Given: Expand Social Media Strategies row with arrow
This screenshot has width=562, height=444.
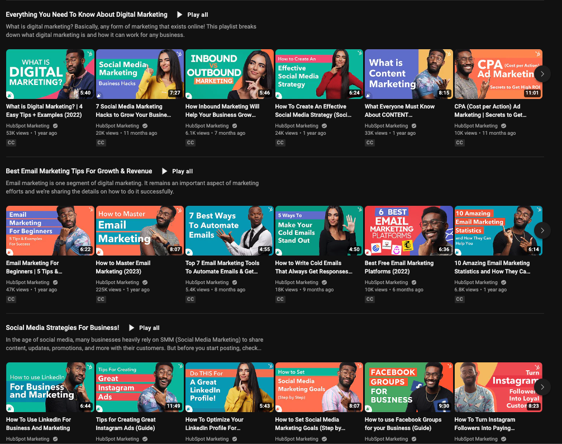Looking at the screenshot, I should [x=542, y=387].
